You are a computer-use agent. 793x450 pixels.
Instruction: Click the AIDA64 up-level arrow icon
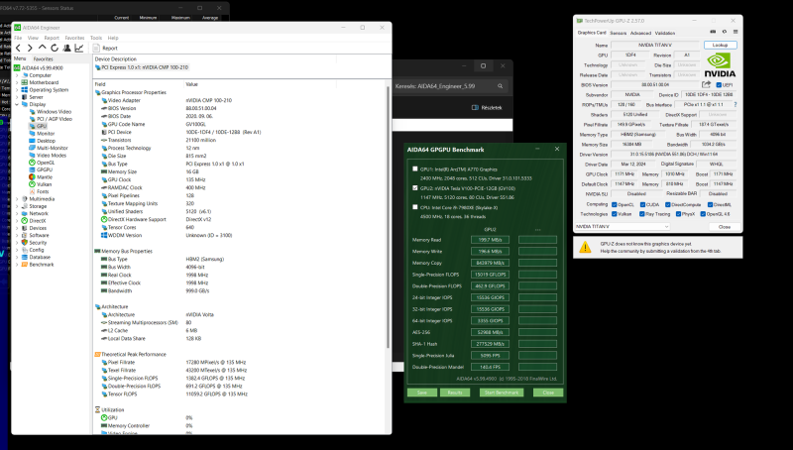point(42,48)
